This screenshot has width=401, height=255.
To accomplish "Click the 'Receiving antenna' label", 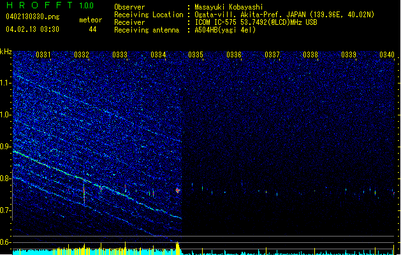I will coord(147,30).
